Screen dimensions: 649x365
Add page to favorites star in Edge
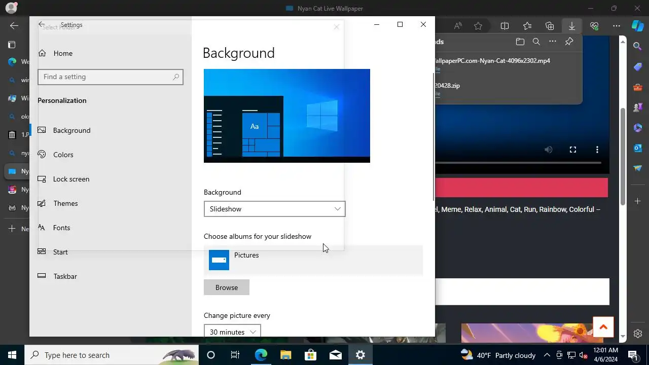pos(478,26)
